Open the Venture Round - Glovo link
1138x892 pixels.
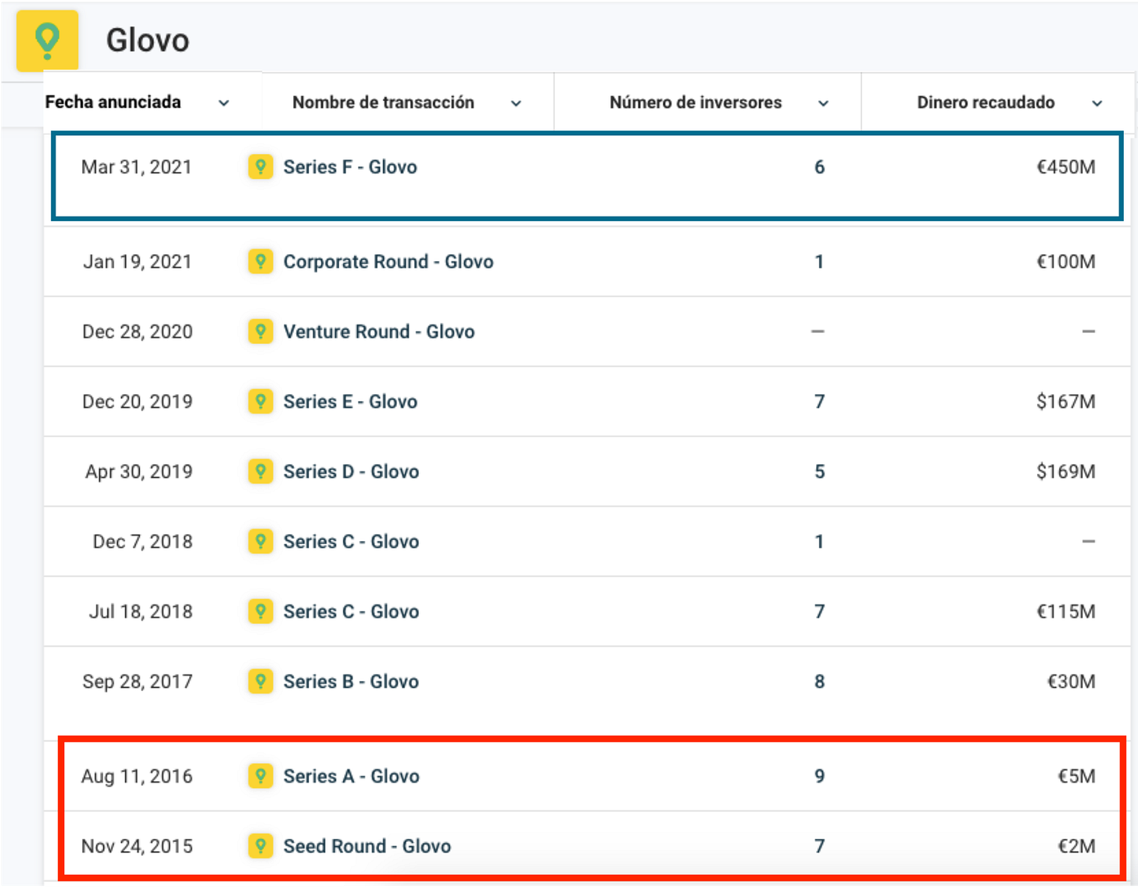point(379,331)
